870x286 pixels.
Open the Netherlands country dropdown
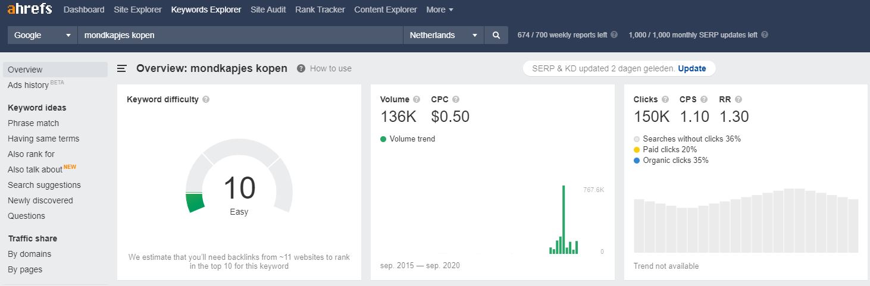[443, 35]
